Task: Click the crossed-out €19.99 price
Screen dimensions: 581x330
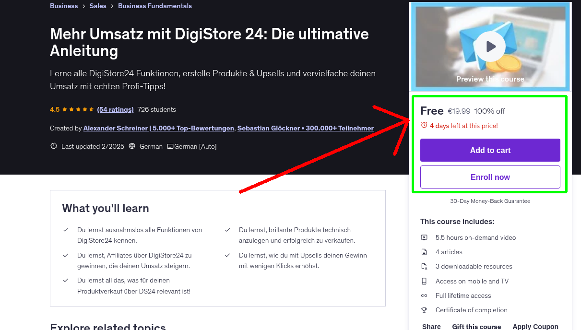Action: (x=459, y=111)
